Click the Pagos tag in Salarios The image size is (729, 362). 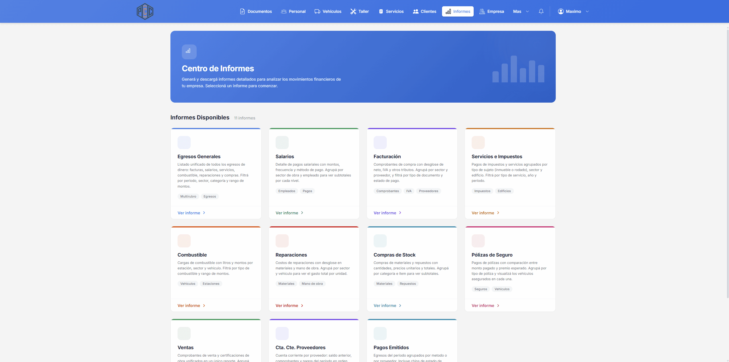click(x=307, y=191)
